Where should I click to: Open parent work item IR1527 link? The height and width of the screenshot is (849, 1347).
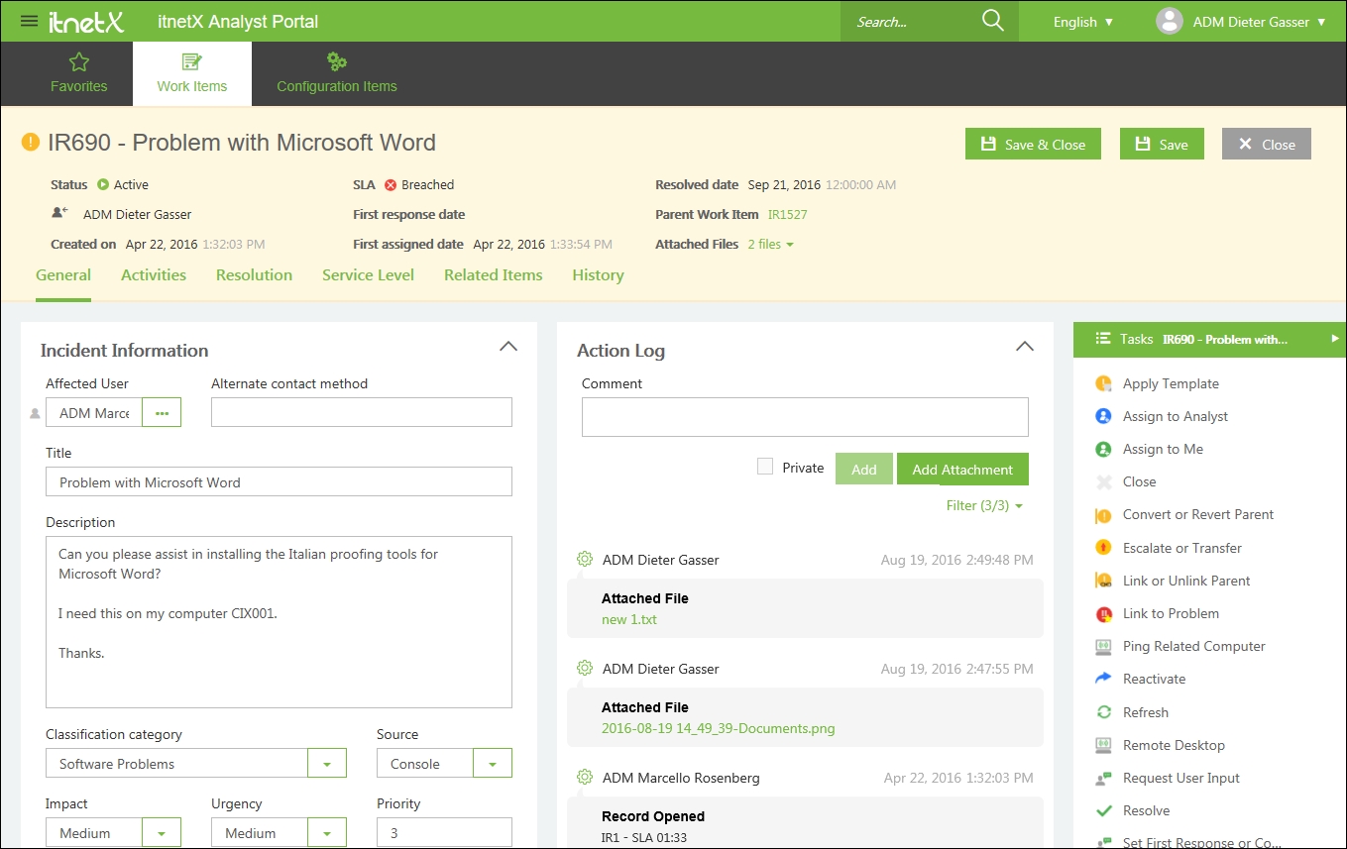pyautogui.click(x=788, y=214)
